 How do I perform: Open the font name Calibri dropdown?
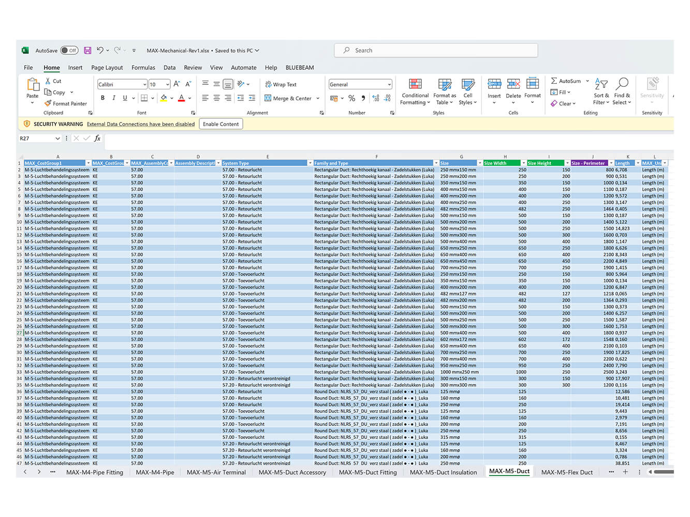(x=144, y=84)
